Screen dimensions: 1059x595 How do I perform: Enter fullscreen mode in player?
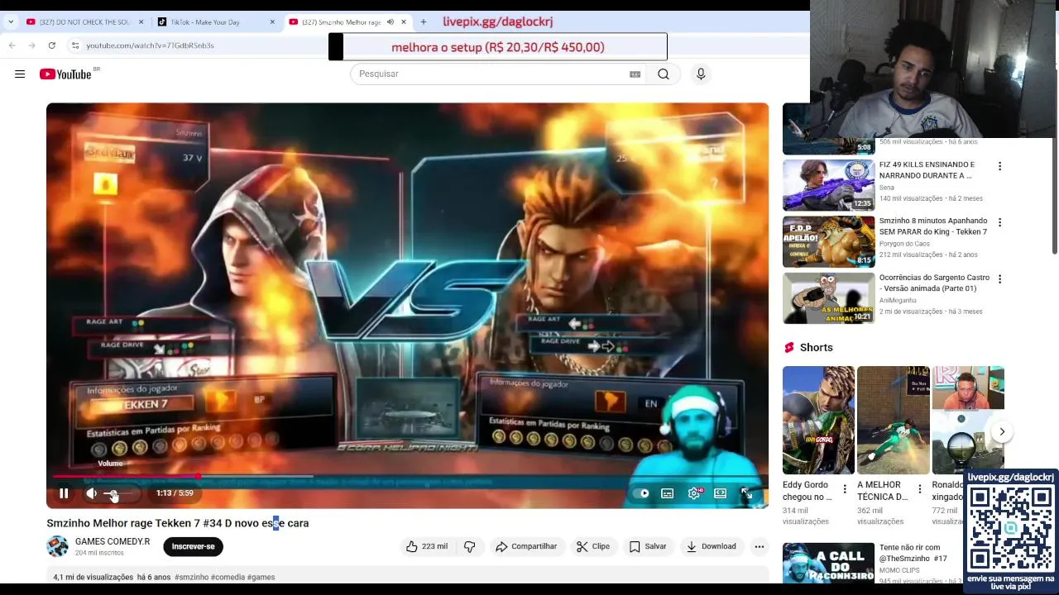746,493
